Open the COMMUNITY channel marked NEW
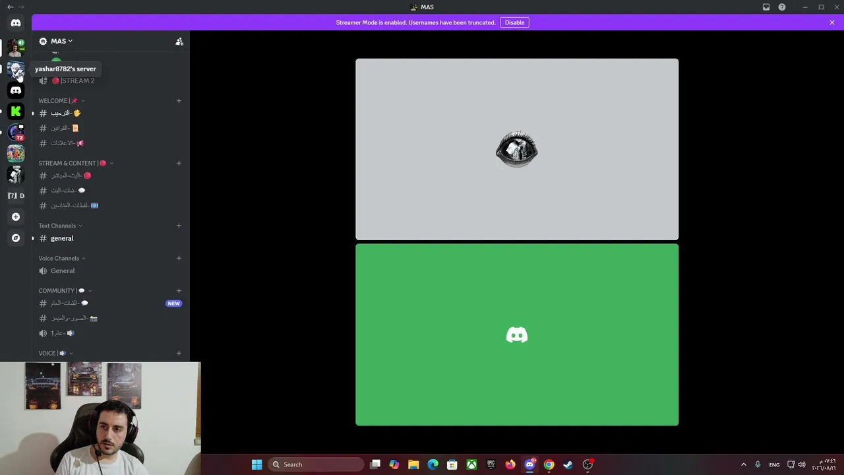The image size is (844, 475). point(111,303)
